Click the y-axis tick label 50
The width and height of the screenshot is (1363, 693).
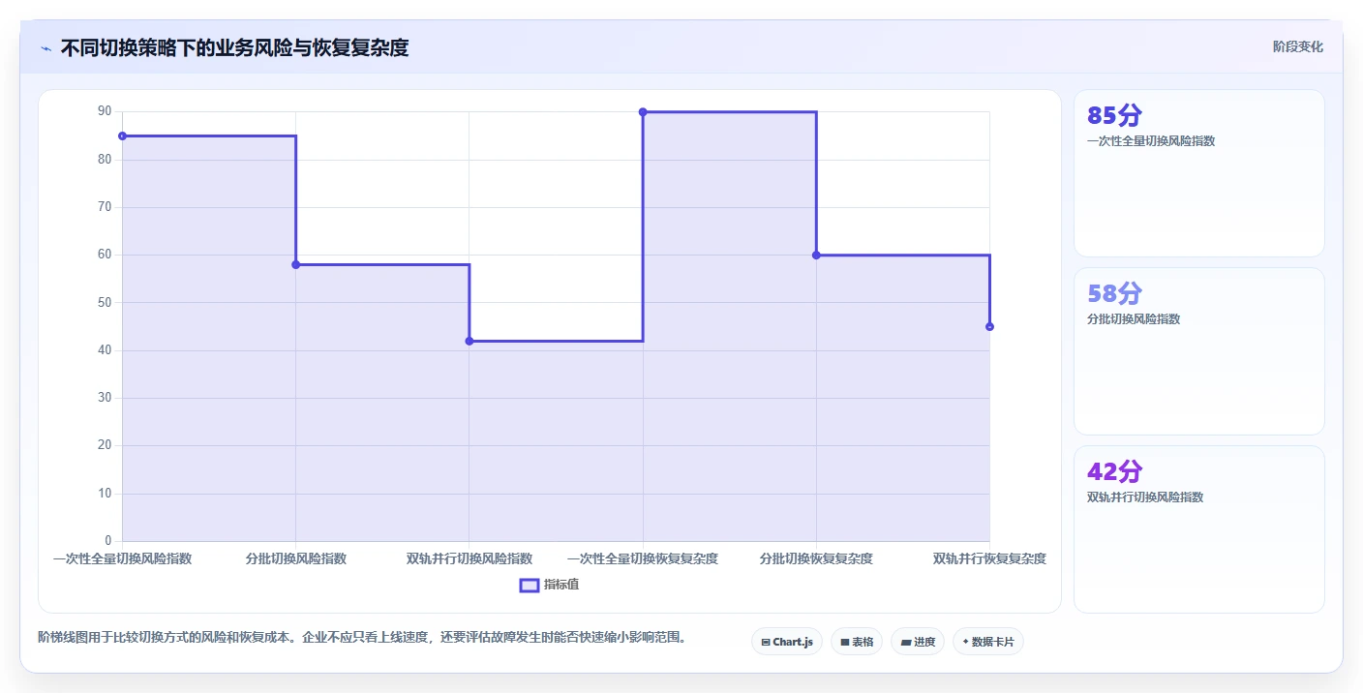coord(105,302)
